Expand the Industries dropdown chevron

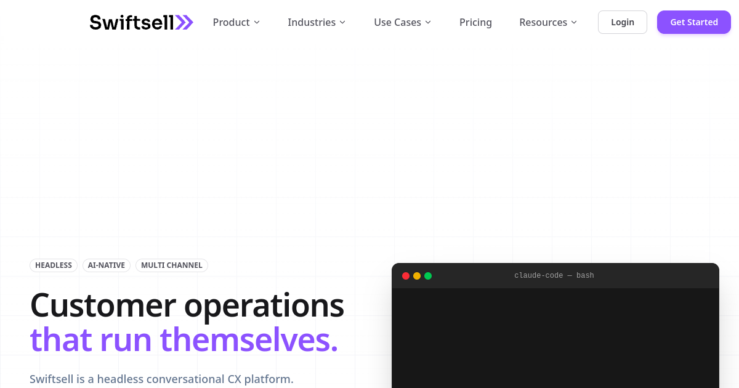pyautogui.click(x=342, y=22)
